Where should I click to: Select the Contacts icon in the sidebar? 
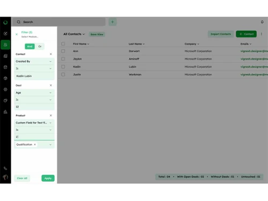(x=5, y=44)
